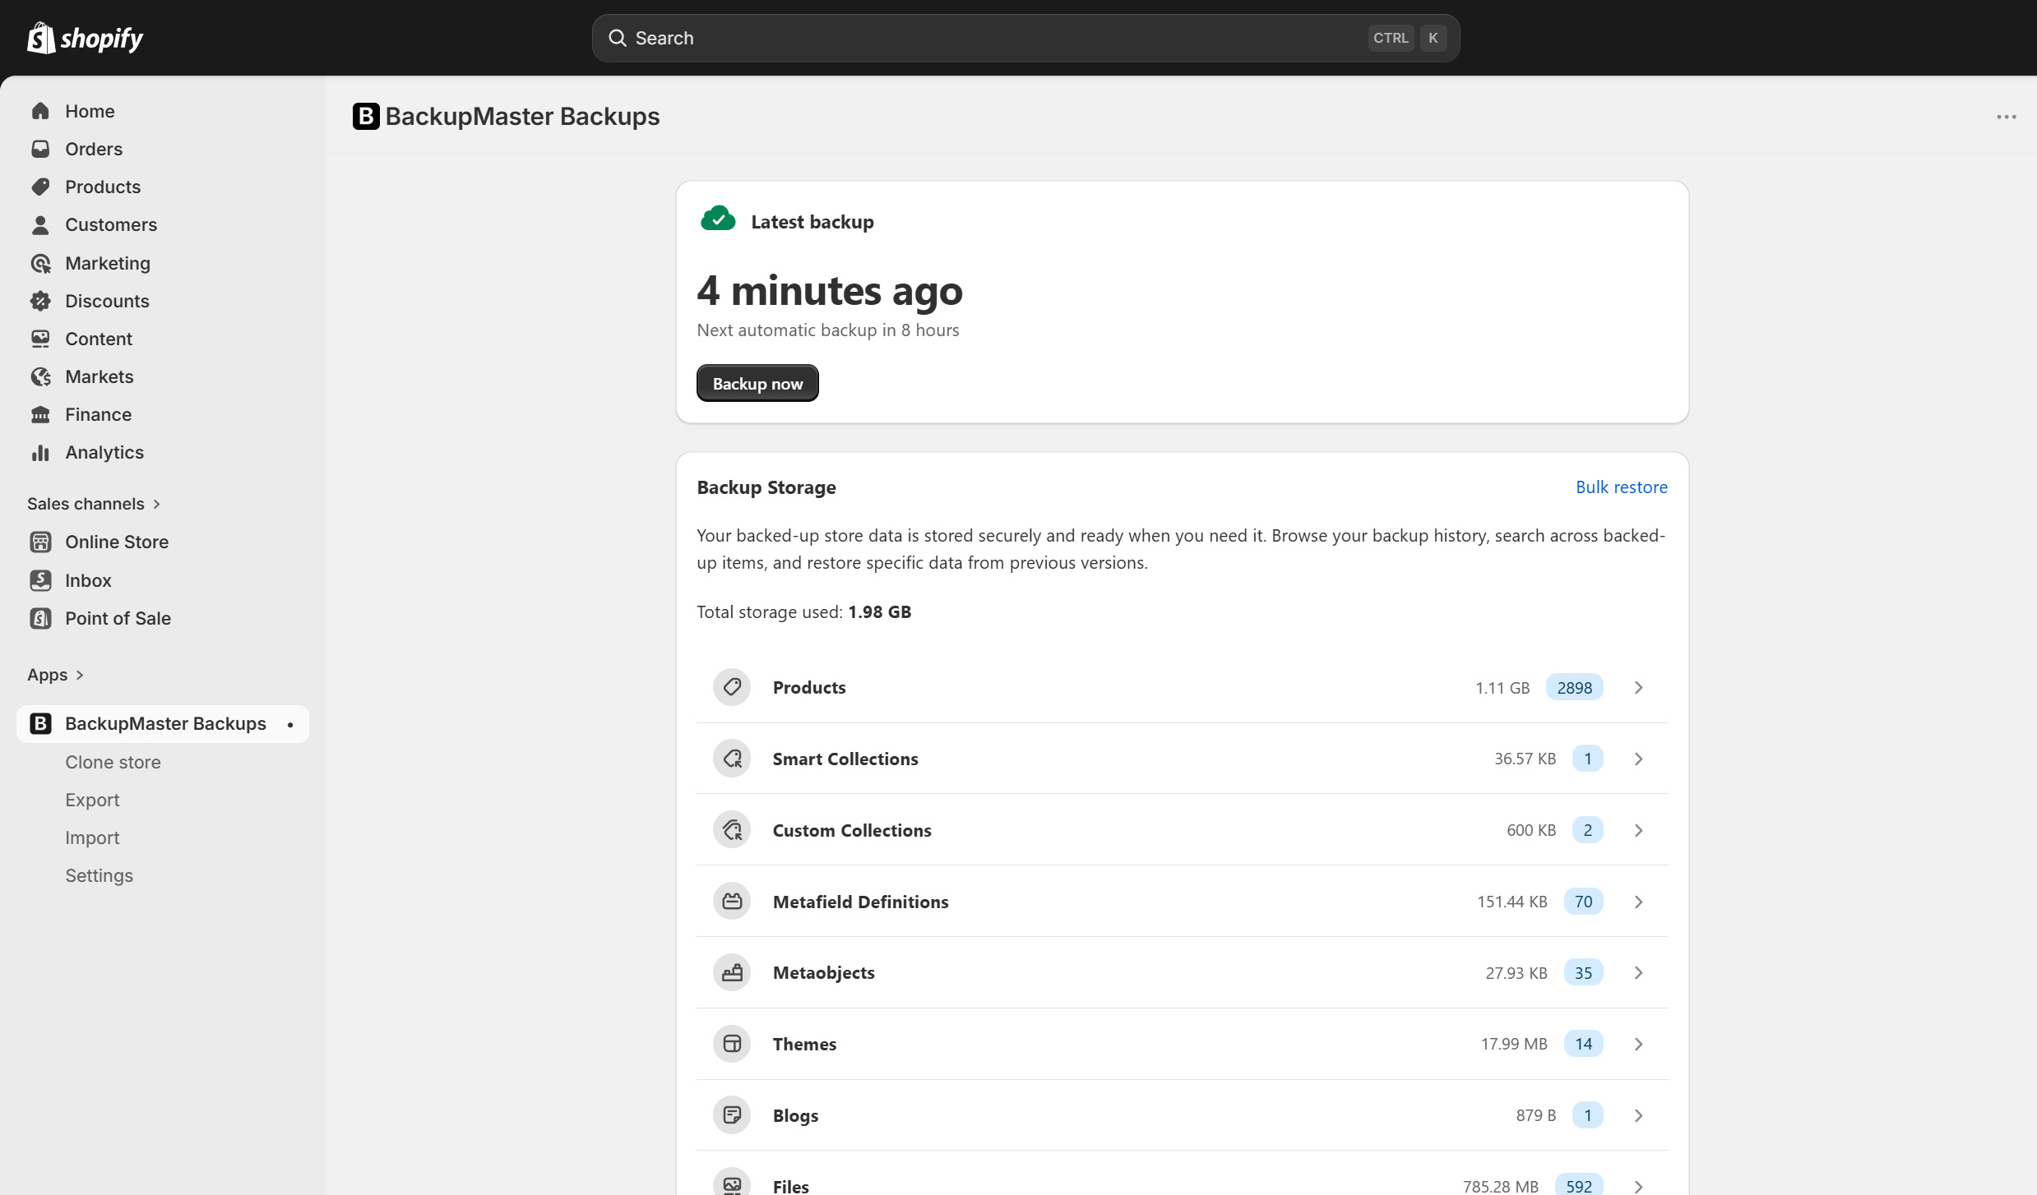This screenshot has width=2037, height=1195.
Task: Click the Discounts badge icon
Action: 40,301
